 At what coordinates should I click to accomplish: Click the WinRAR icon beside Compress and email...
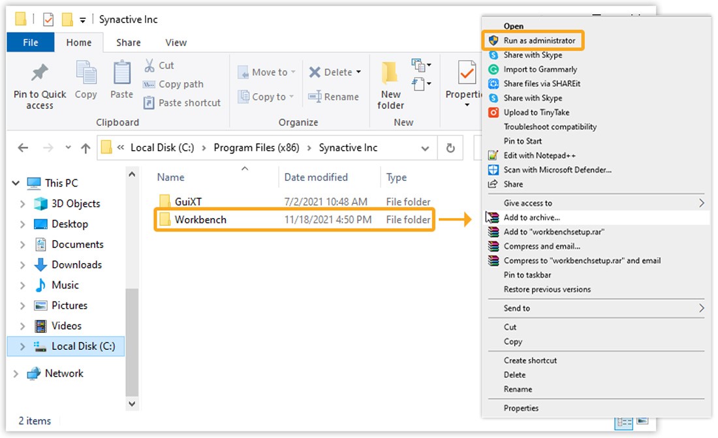(493, 246)
